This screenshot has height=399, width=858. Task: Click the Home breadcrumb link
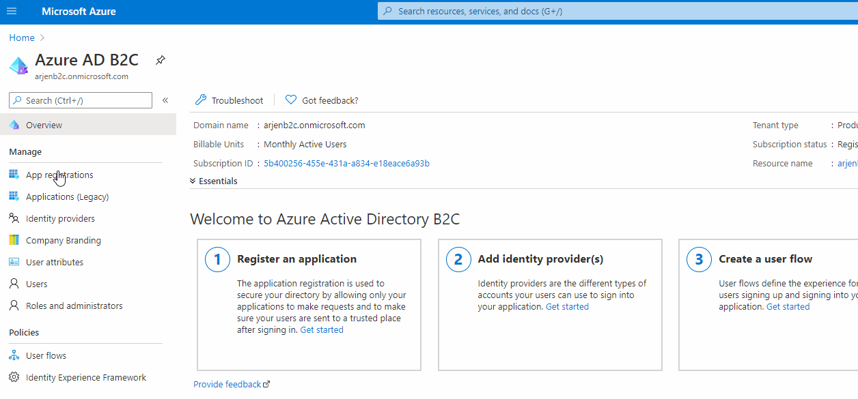click(x=22, y=38)
